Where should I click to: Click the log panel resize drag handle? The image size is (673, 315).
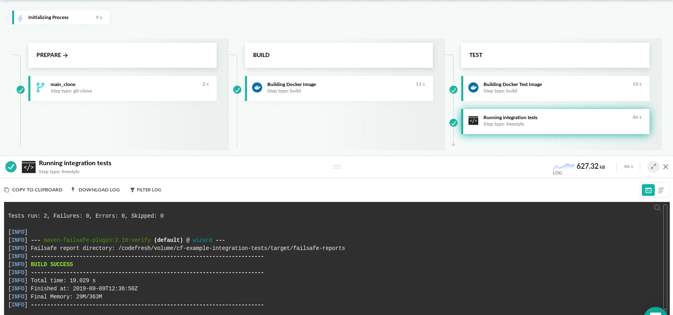(337, 167)
